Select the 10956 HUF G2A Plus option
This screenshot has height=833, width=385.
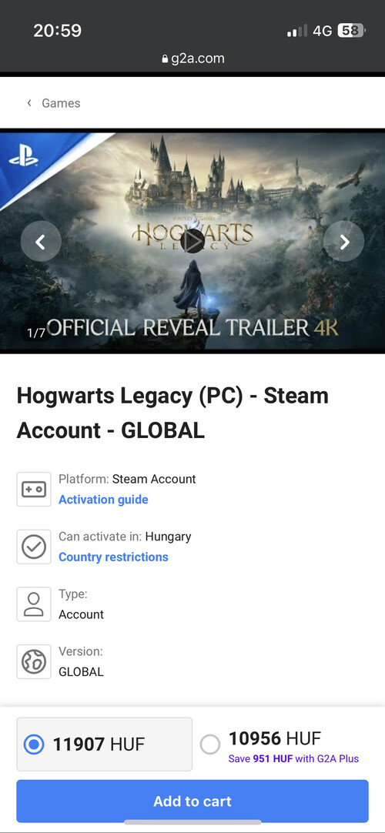(210, 744)
